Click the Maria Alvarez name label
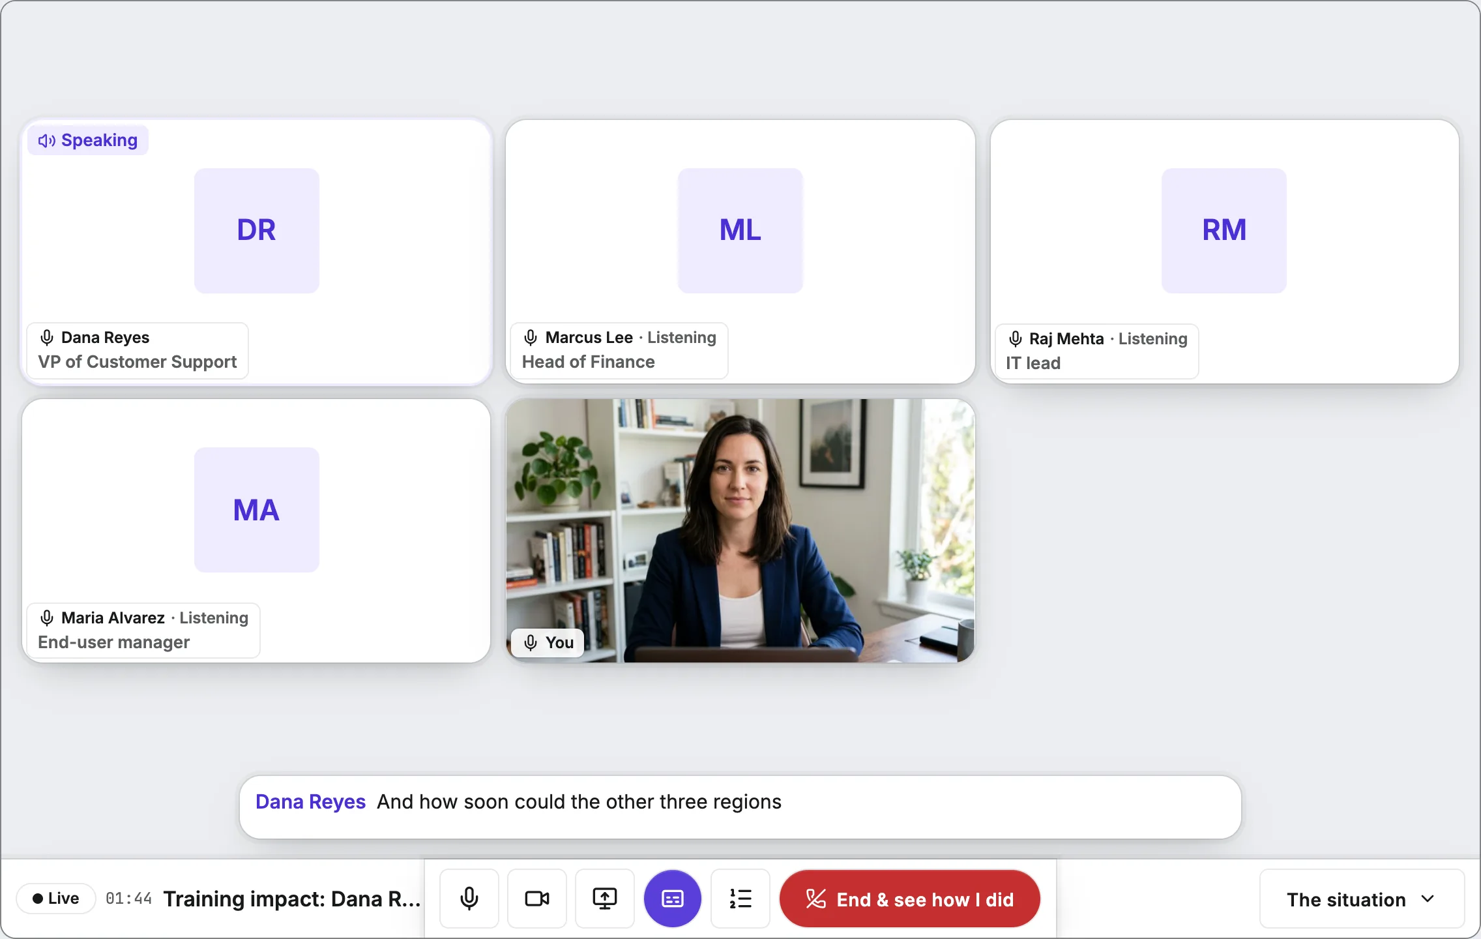The width and height of the screenshot is (1481, 939). click(x=113, y=618)
